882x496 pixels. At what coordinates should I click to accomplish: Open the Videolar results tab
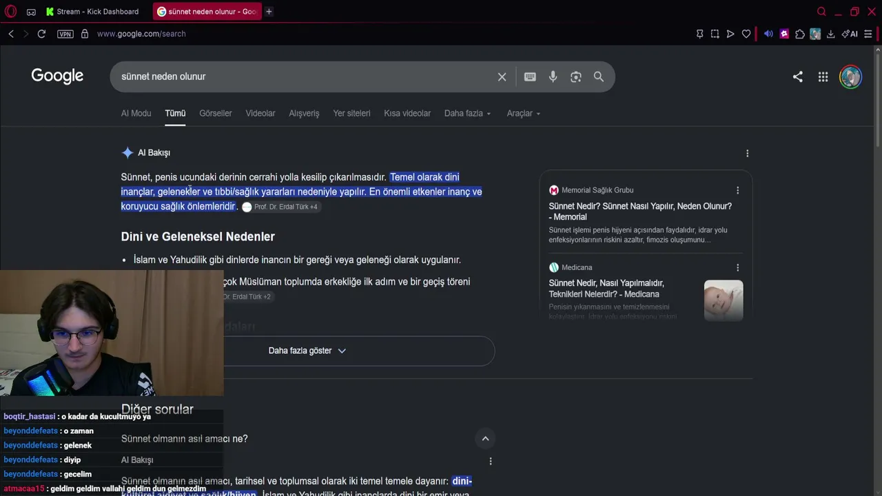click(x=260, y=113)
